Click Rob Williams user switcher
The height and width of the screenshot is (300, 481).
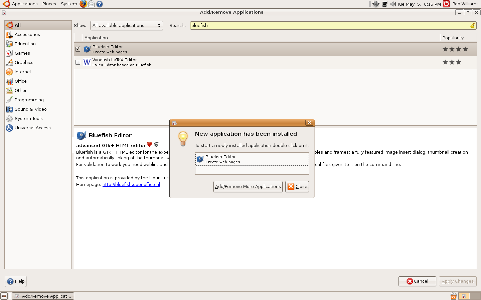click(465, 4)
